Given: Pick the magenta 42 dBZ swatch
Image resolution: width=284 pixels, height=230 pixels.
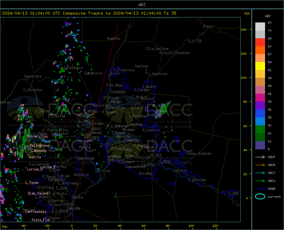Looking at the screenshot, I should (260, 98).
